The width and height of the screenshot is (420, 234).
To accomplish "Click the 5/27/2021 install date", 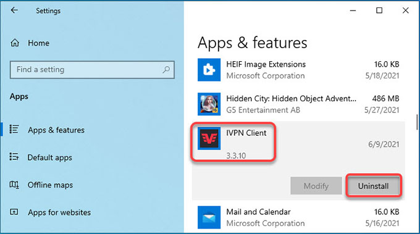I will click(x=382, y=110).
